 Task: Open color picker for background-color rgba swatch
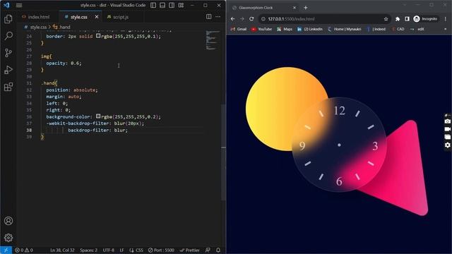pyautogui.click(x=98, y=116)
